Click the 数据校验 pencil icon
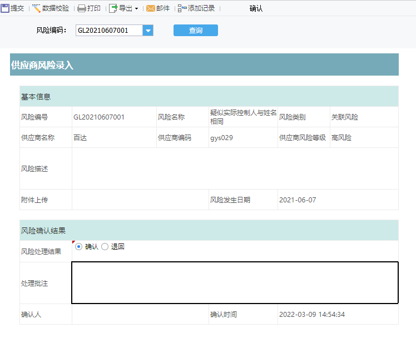 coord(37,8)
